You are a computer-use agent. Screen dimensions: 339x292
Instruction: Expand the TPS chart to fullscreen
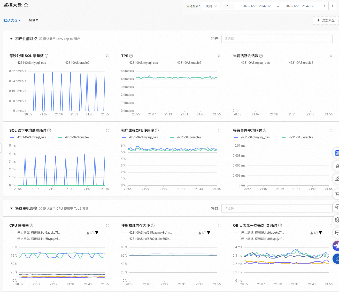pyautogui.click(x=219, y=56)
